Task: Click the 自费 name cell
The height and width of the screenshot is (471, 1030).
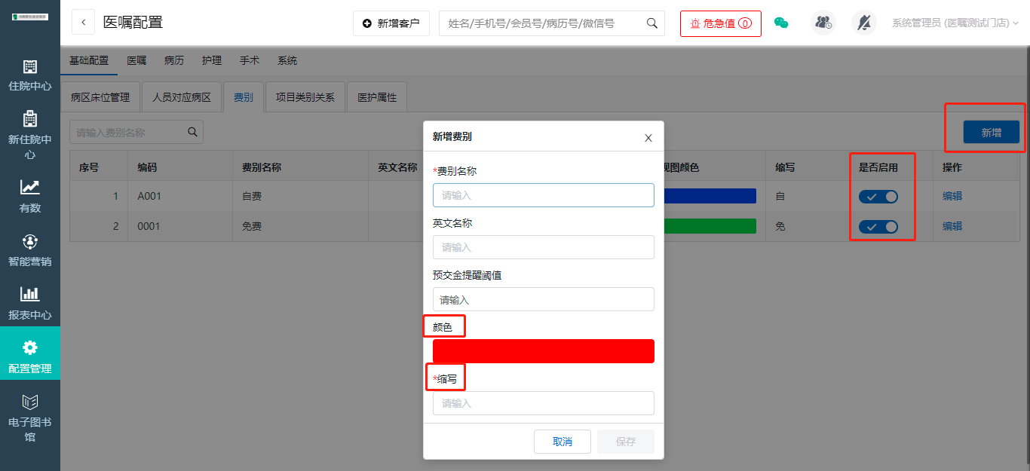Action: pos(252,196)
